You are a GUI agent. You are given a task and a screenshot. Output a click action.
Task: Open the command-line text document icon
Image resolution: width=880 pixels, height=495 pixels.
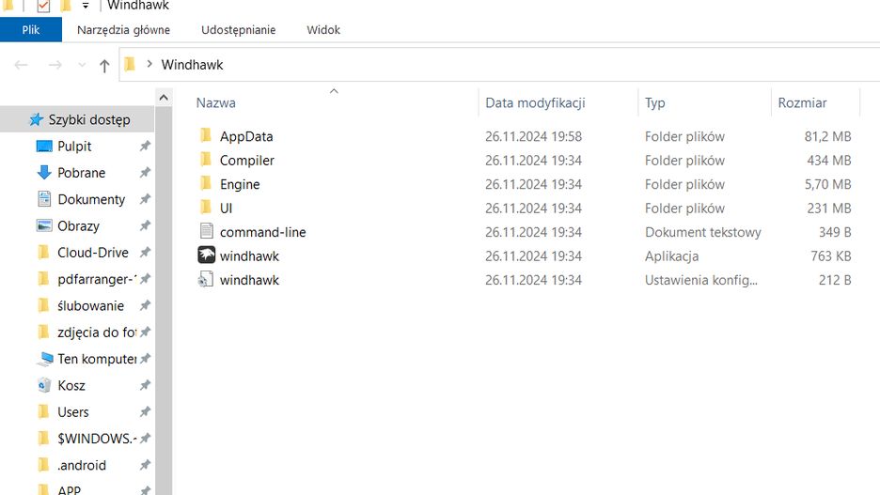[x=207, y=232]
